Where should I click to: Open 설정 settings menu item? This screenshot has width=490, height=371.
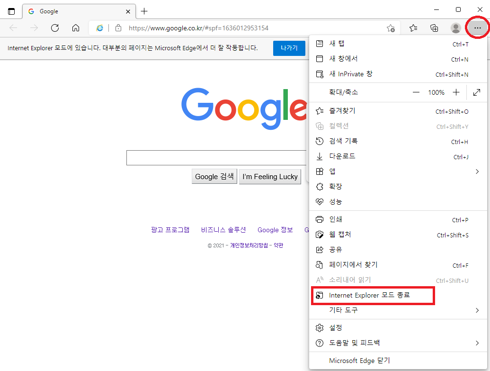[398, 328]
